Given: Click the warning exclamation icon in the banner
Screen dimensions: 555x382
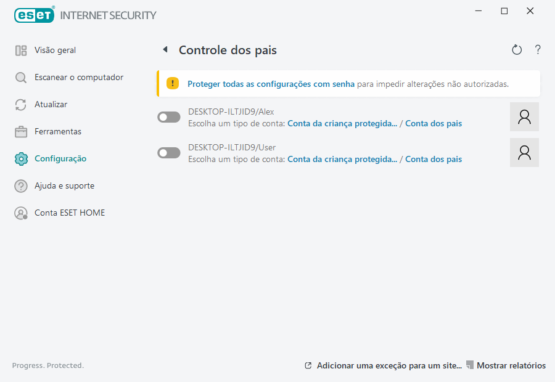Looking at the screenshot, I should (173, 83).
